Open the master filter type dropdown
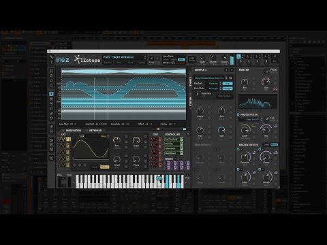Image resolution: width=327 pixels, height=245 pixels. [x=251, y=119]
